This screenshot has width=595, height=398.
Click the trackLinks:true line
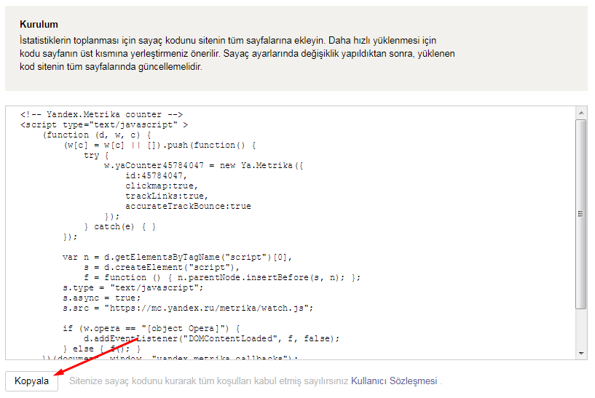click(167, 196)
